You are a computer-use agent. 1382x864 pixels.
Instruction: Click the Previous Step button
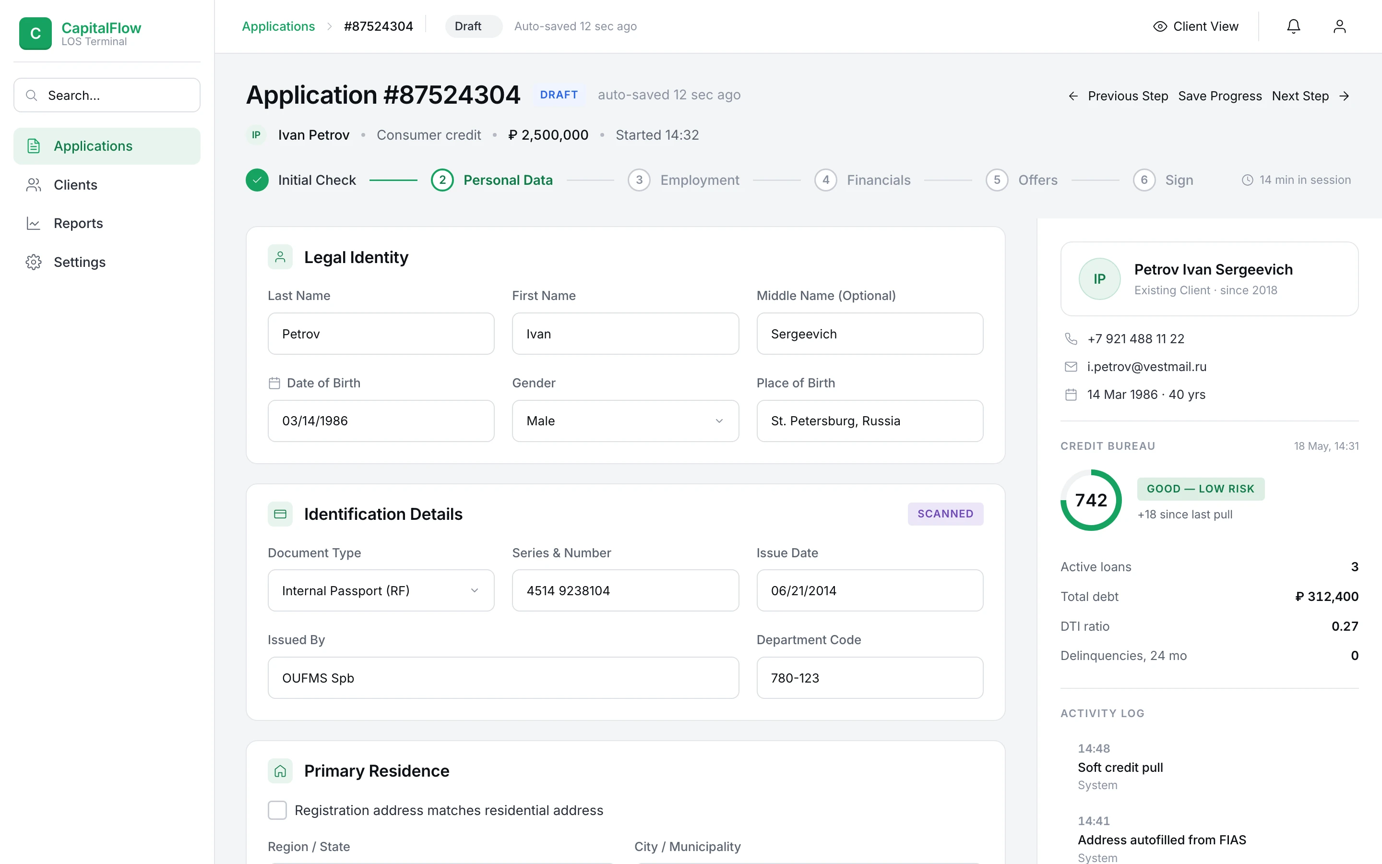[1118, 96]
